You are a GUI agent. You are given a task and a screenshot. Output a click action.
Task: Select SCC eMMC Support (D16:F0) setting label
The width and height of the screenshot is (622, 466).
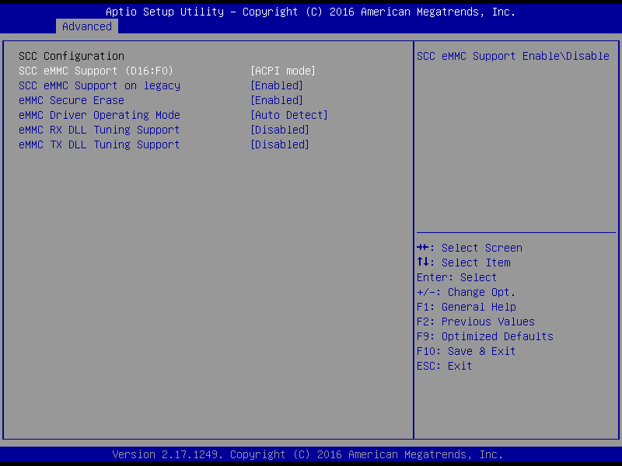pos(96,71)
